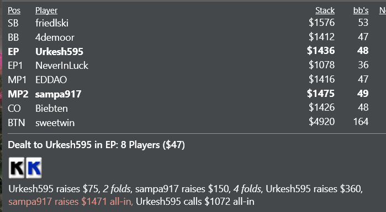Select player Biebten in CO
Image resolution: width=386 pixels, height=212 pixels.
tap(51, 108)
